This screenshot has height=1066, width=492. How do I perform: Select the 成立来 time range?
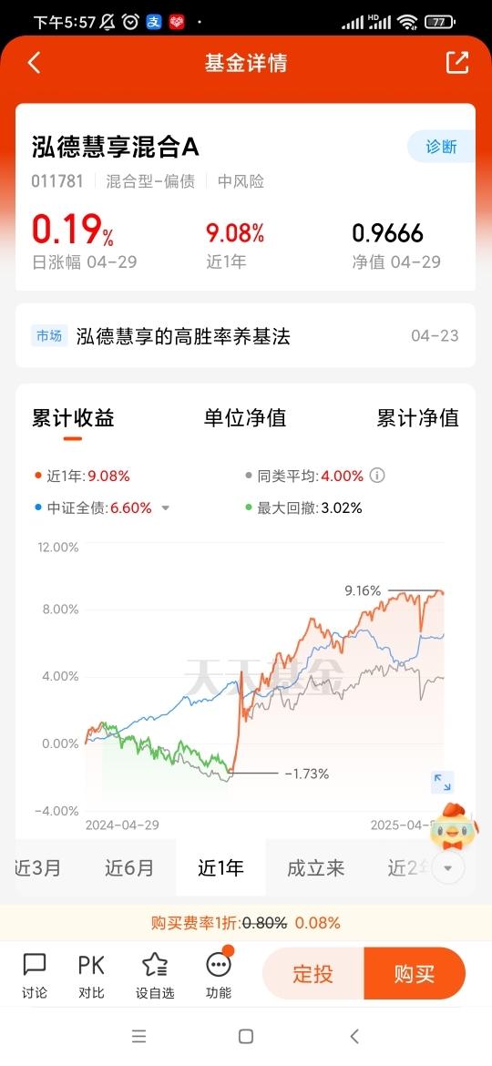click(x=315, y=867)
